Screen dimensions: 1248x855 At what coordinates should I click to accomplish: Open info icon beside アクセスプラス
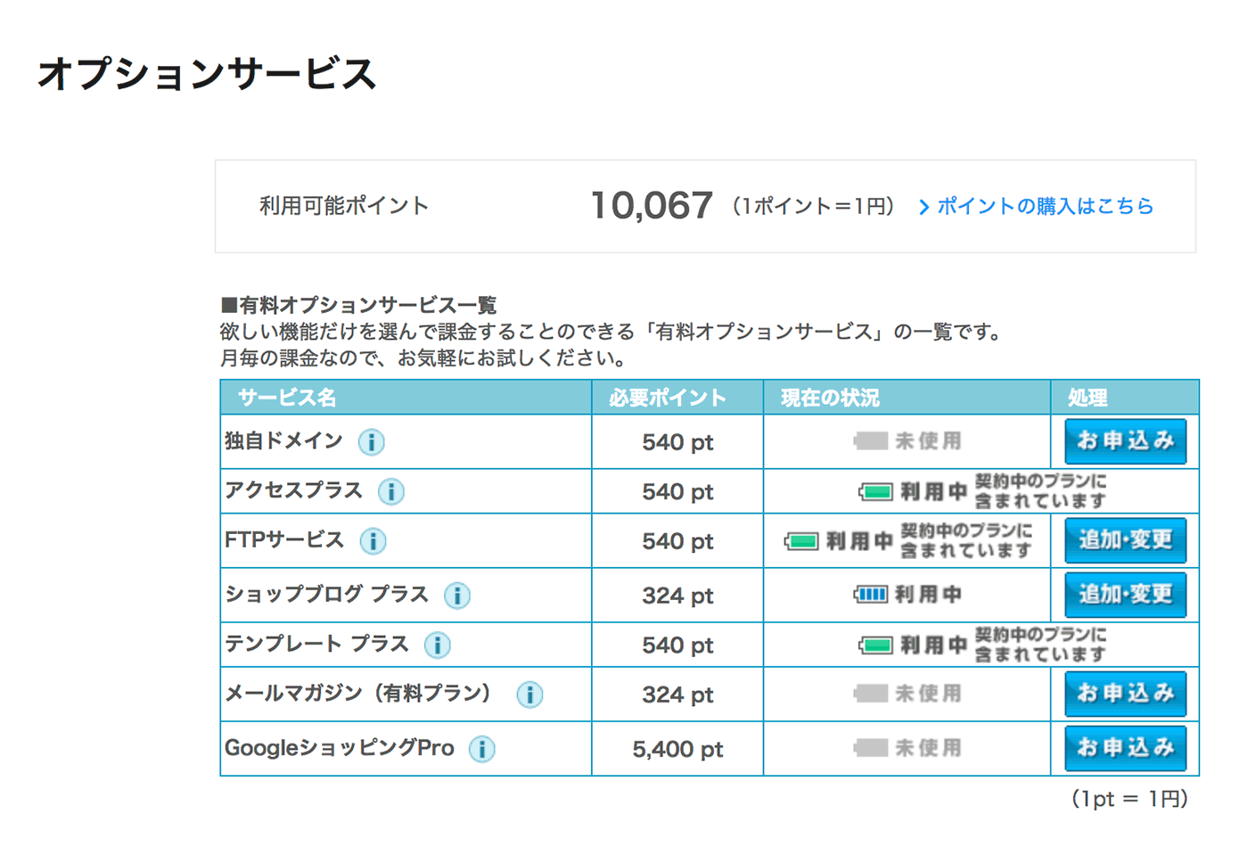(x=391, y=492)
